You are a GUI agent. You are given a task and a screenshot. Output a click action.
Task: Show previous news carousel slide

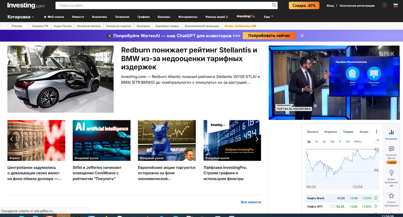pos(11,139)
